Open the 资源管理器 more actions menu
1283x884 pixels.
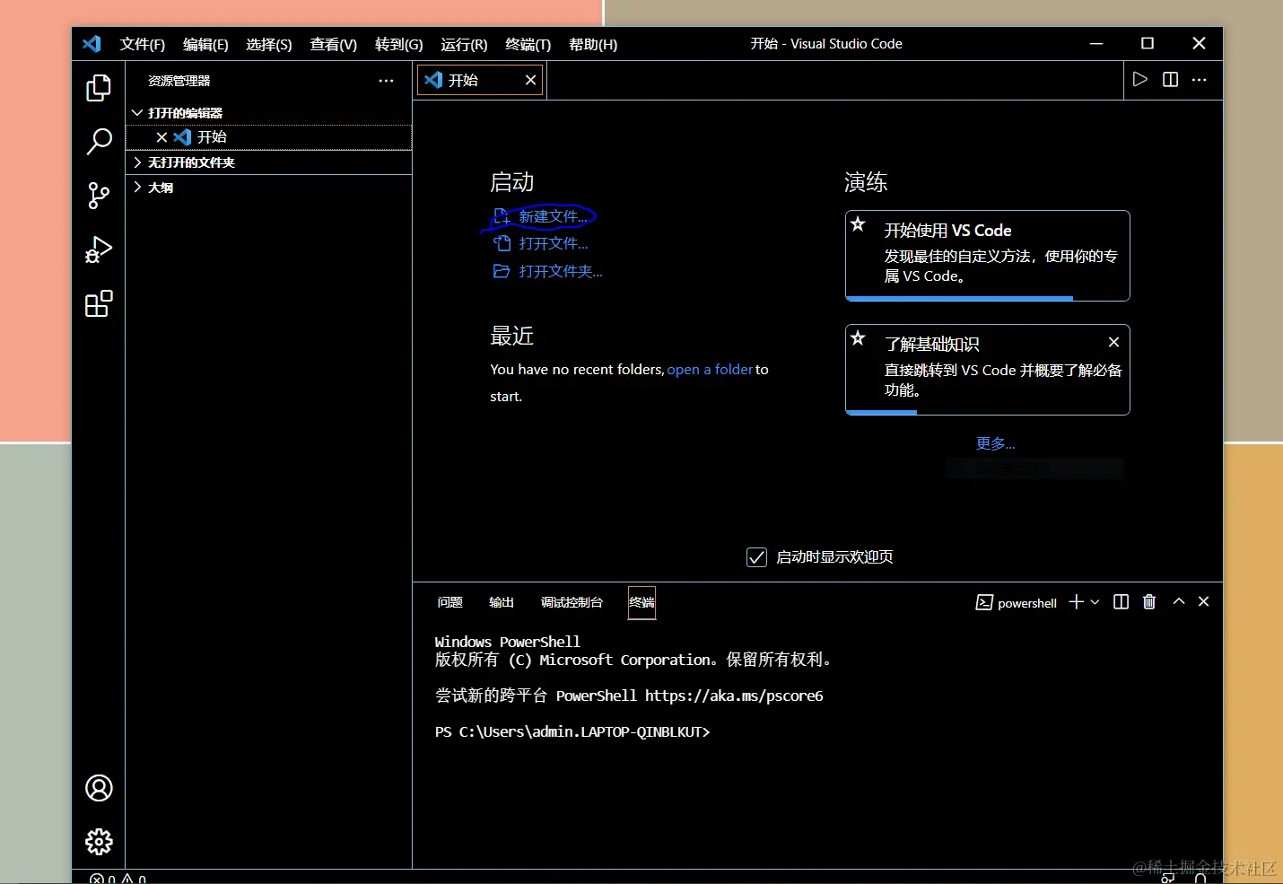click(x=387, y=81)
